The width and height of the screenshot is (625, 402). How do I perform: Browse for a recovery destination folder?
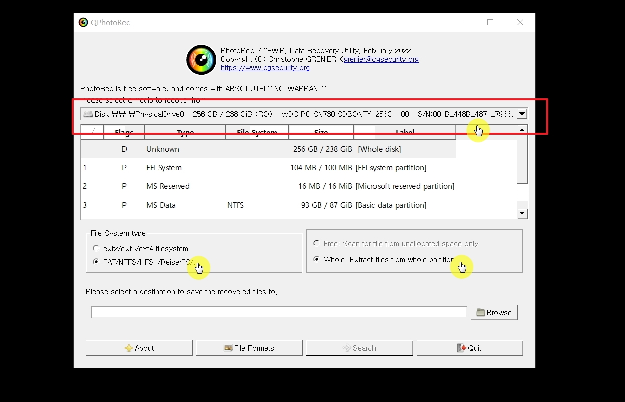pos(494,312)
